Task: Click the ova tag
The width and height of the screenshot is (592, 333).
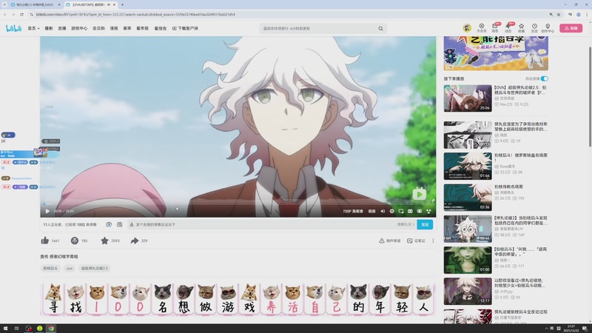Action: click(70, 268)
